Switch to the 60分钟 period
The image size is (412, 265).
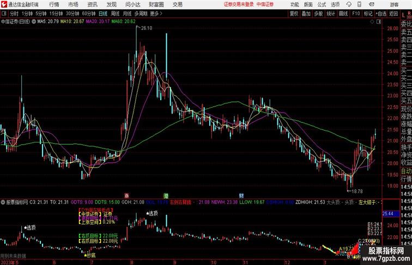point(89,14)
